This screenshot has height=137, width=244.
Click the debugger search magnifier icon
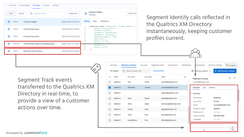click(x=31, y=13)
